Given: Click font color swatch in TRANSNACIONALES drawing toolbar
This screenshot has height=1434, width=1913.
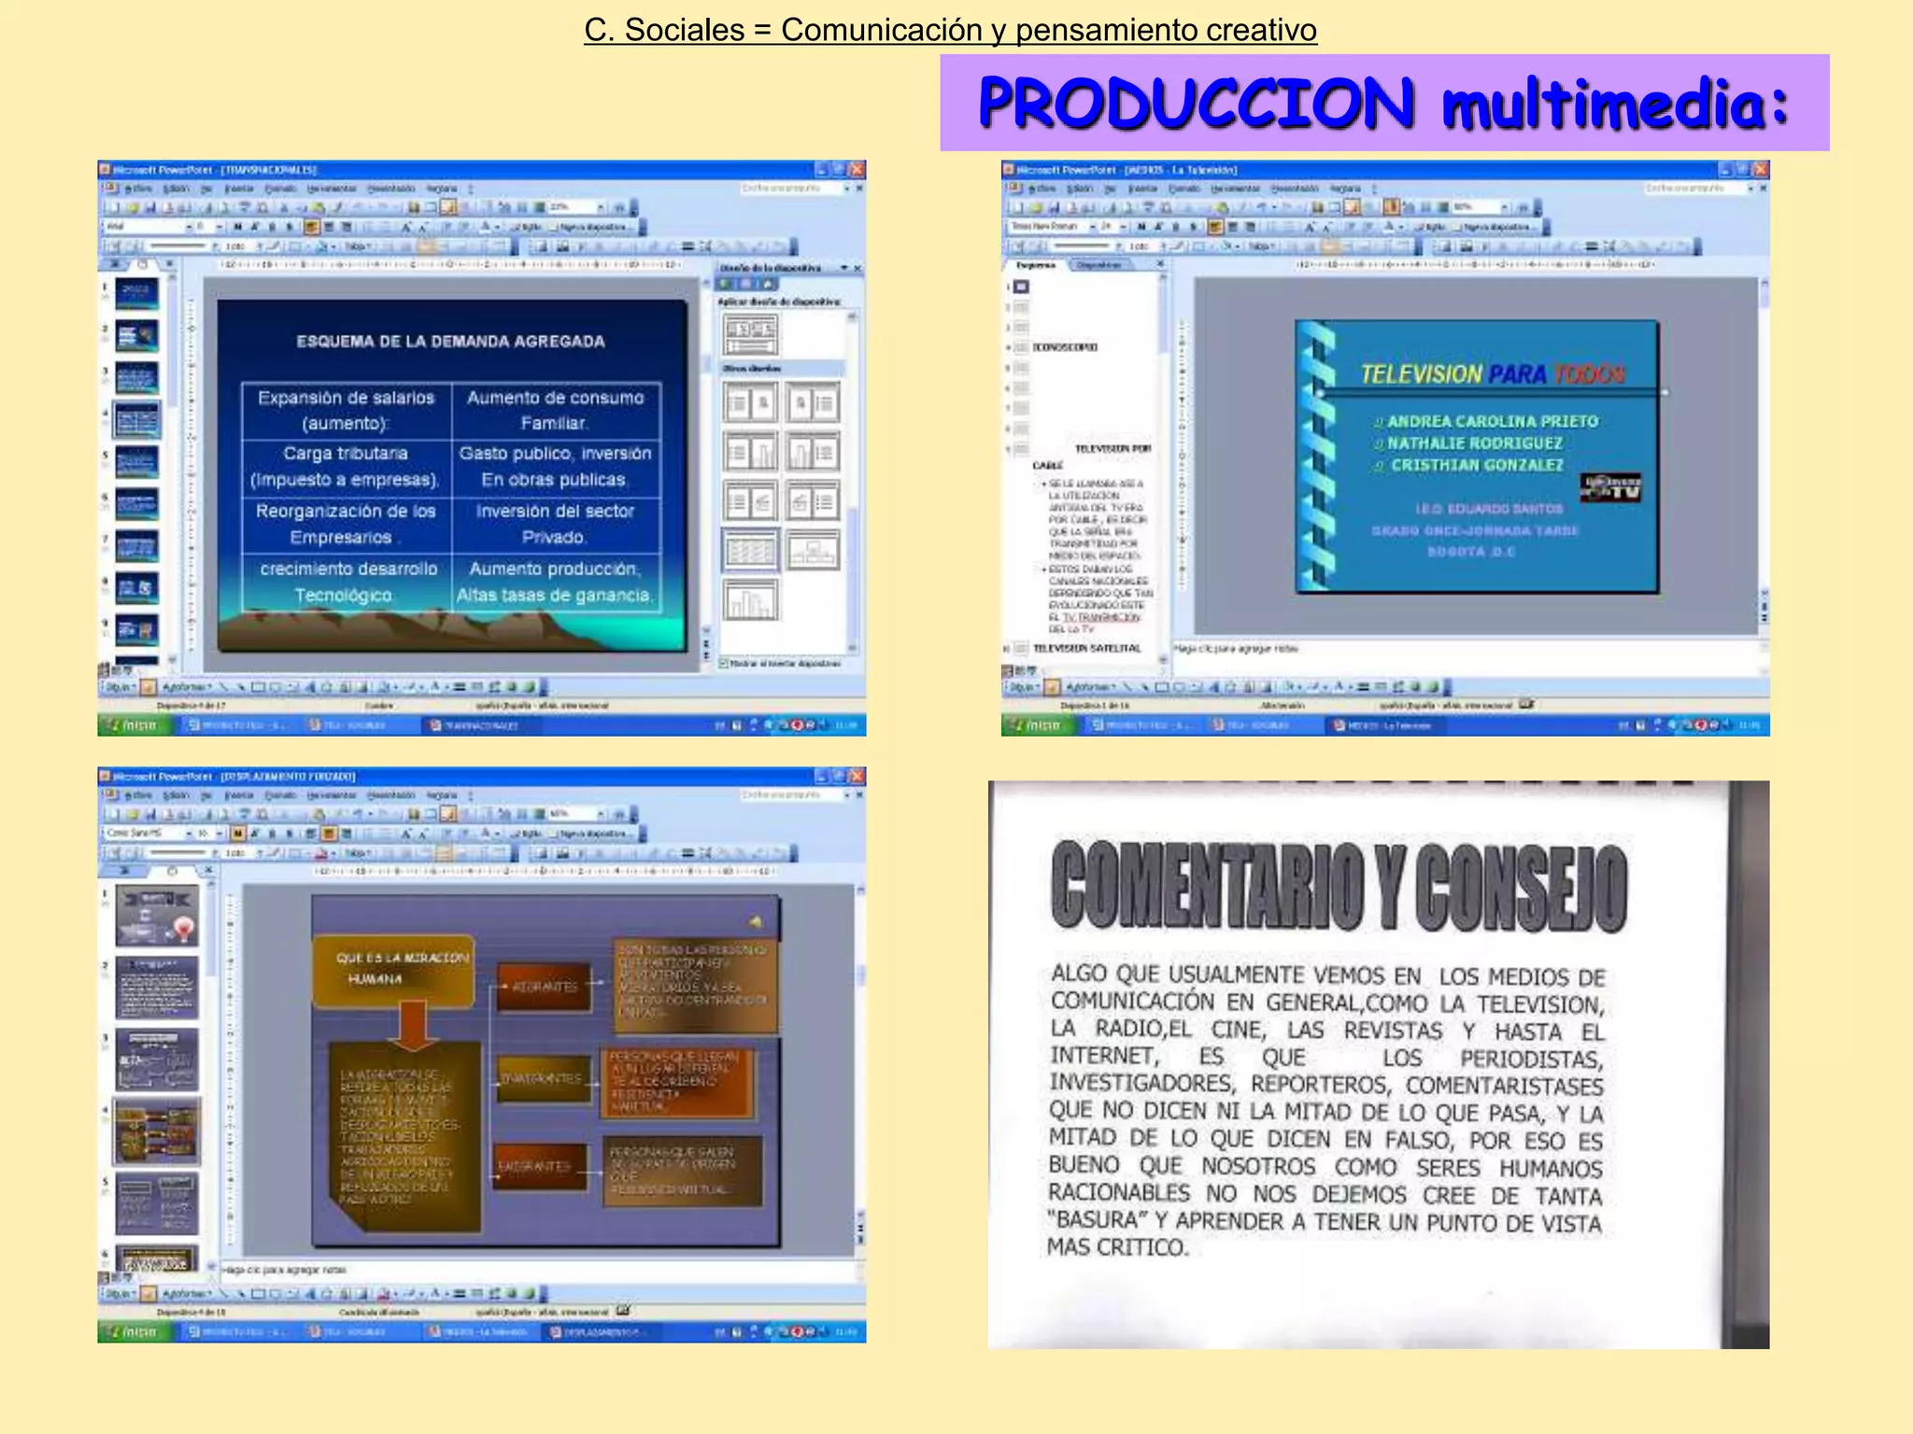Looking at the screenshot, I should tap(434, 687).
